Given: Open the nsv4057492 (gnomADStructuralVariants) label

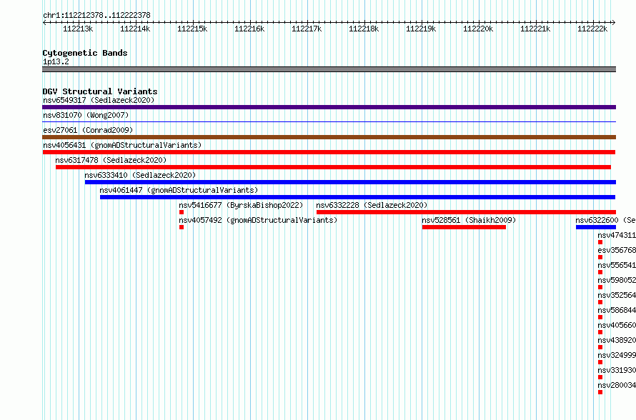Looking at the screenshot, I should coord(258,220).
